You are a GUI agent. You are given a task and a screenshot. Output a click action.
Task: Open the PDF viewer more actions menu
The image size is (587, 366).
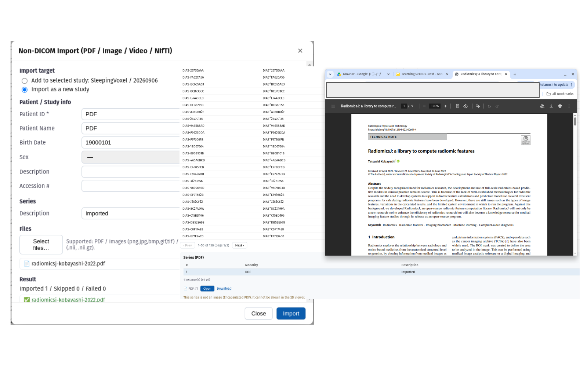pos(569,106)
